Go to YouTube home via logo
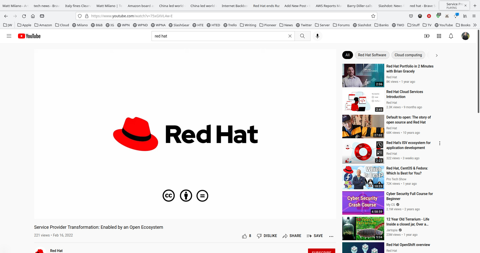 (29, 36)
